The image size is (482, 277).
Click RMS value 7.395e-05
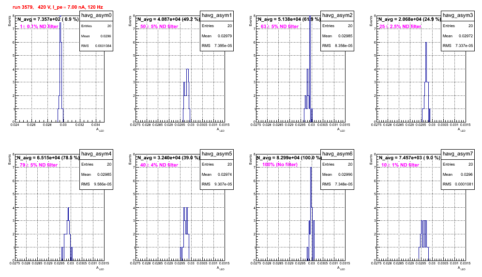[x=223, y=46]
